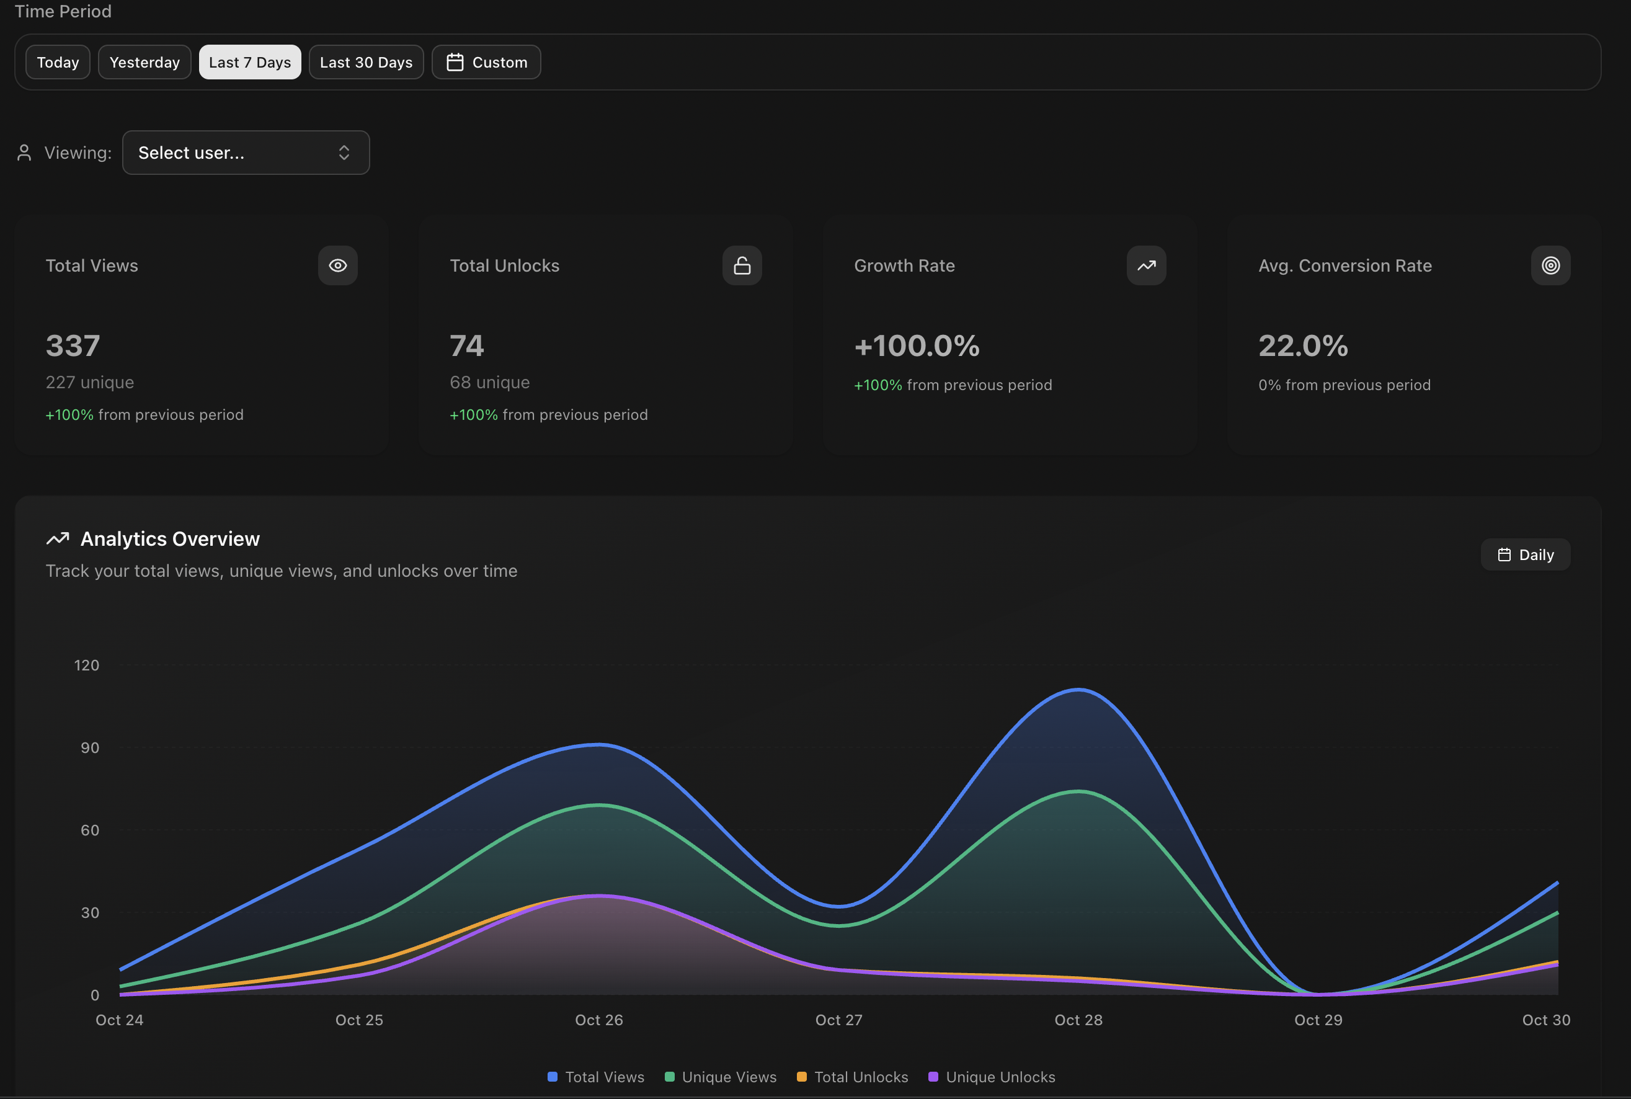
Task: Open the Daily interval selector
Action: [x=1525, y=554]
